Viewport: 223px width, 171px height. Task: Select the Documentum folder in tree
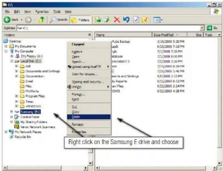pyautogui.click(x=35, y=76)
